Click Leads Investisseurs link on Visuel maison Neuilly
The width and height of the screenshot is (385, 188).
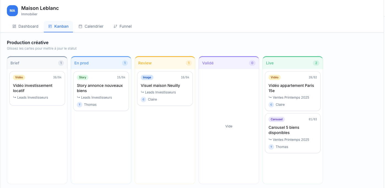coord(160,92)
